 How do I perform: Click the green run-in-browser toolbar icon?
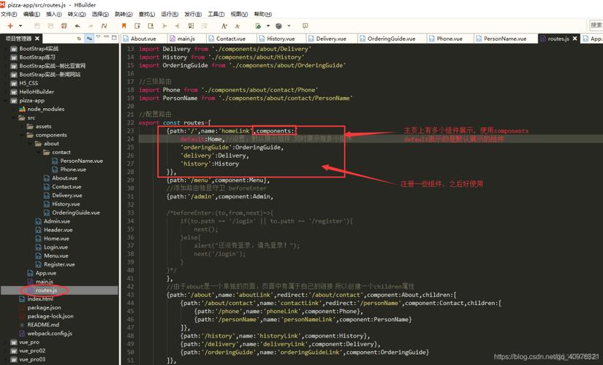(258, 26)
